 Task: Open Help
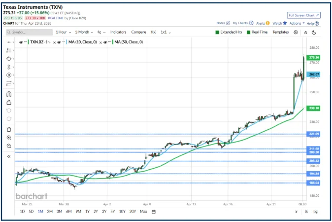313,24
